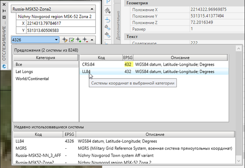The height and width of the screenshot is (168, 245).
Task: Sort suggestions by the EPSG column header
Action: click(x=128, y=57)
